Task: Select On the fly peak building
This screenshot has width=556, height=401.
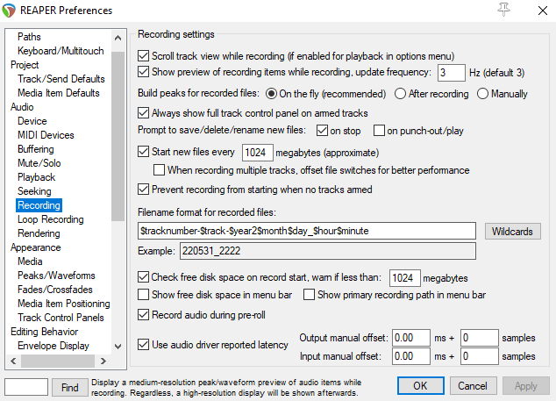Action: [x=271, y=94]
